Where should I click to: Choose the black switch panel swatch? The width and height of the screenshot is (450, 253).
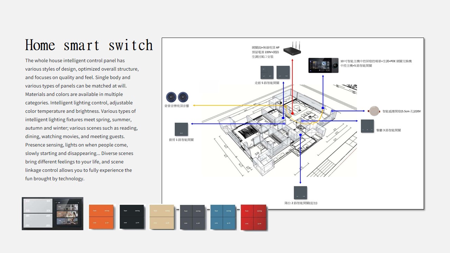pos(132,217)
